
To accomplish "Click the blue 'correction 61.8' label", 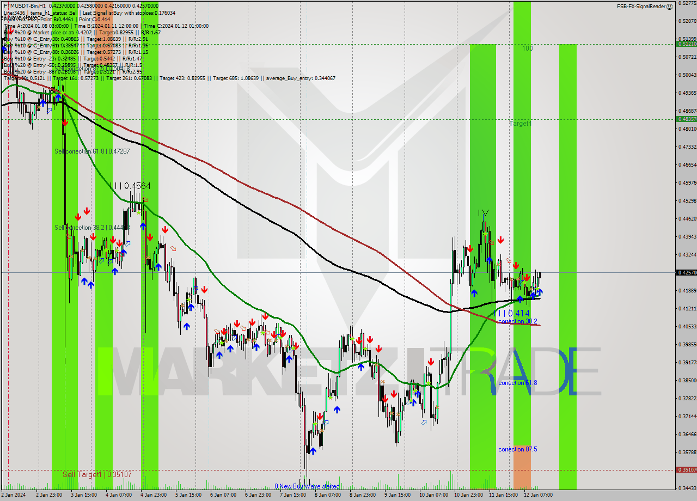I will [x=518, y=383].
